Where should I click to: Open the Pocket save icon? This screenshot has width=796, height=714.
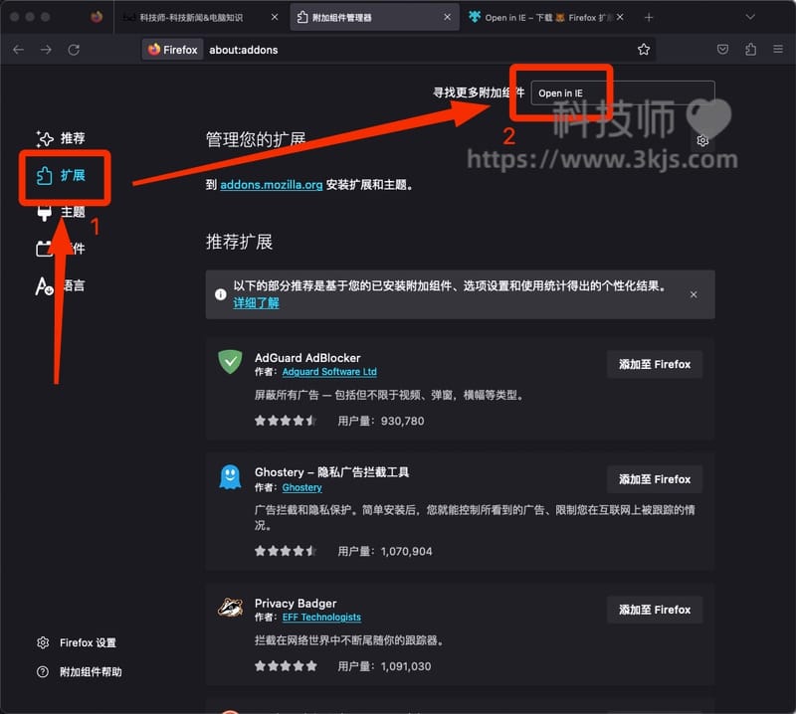(x=723, y=50)
